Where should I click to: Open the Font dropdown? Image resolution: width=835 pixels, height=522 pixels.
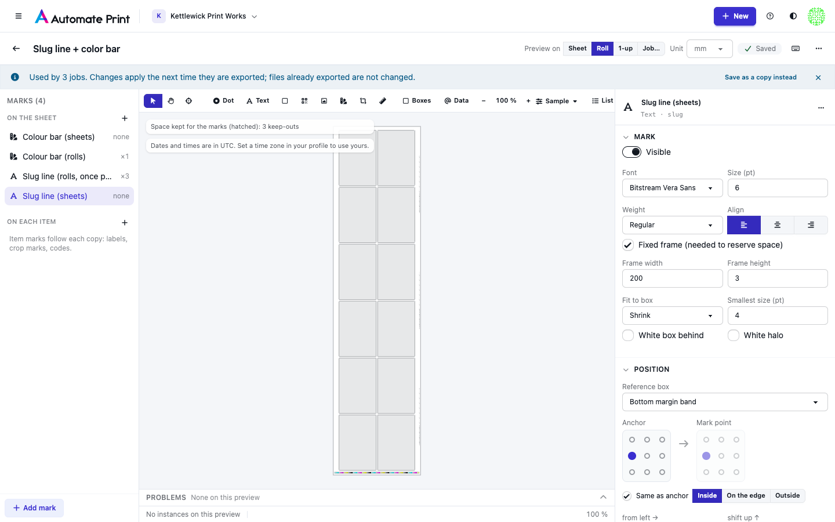point(672,188)
